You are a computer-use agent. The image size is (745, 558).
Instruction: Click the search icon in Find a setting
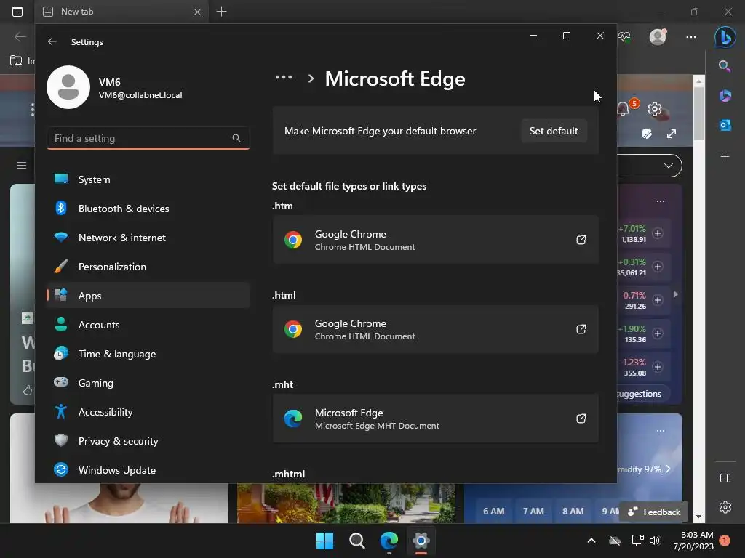tap(236, 138)
